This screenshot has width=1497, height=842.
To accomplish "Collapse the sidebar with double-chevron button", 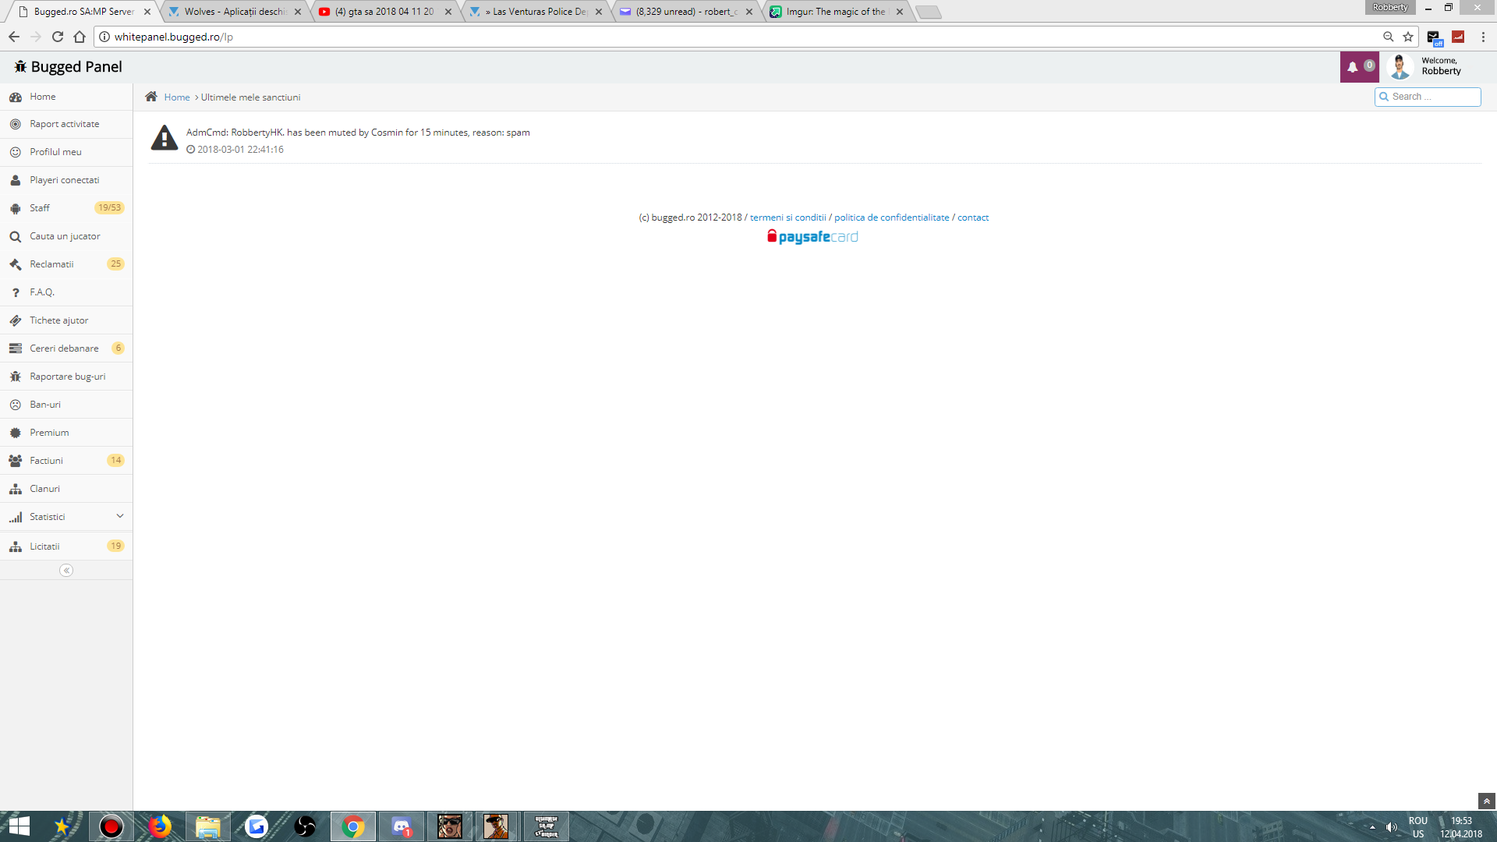I will click(66, 571).
